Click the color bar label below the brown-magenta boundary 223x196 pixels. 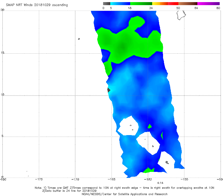(196, 8)
